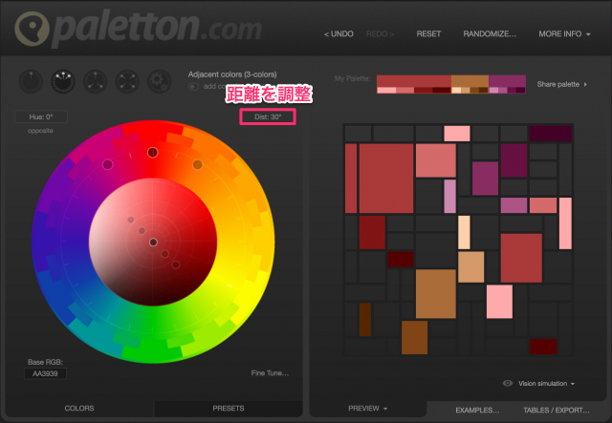Click the brown secondary swatch in My Palette
612x423 pixels.
coord(470,81)
